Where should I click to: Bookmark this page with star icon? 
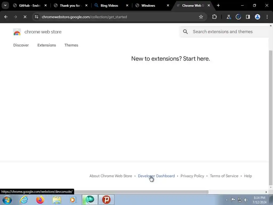pos(201,17)
